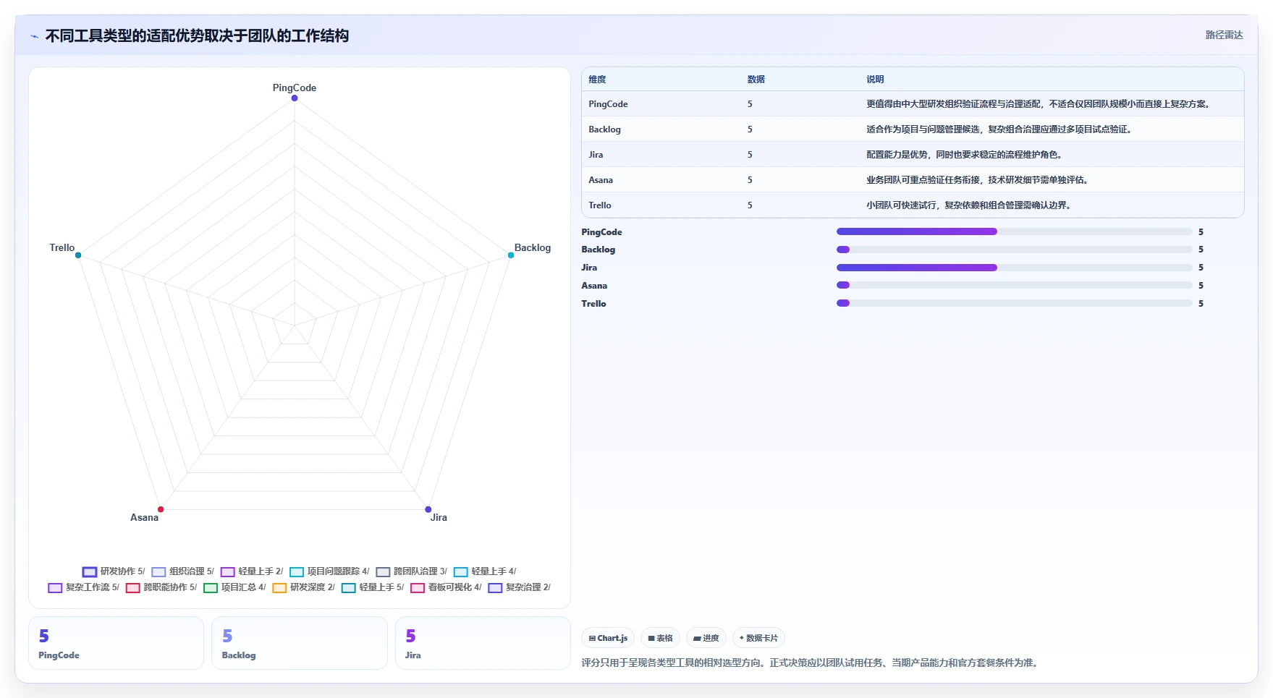This screenshot has height=698, width=1273.
Task: Click the 进度 tag chip
Action: [706, 638]
